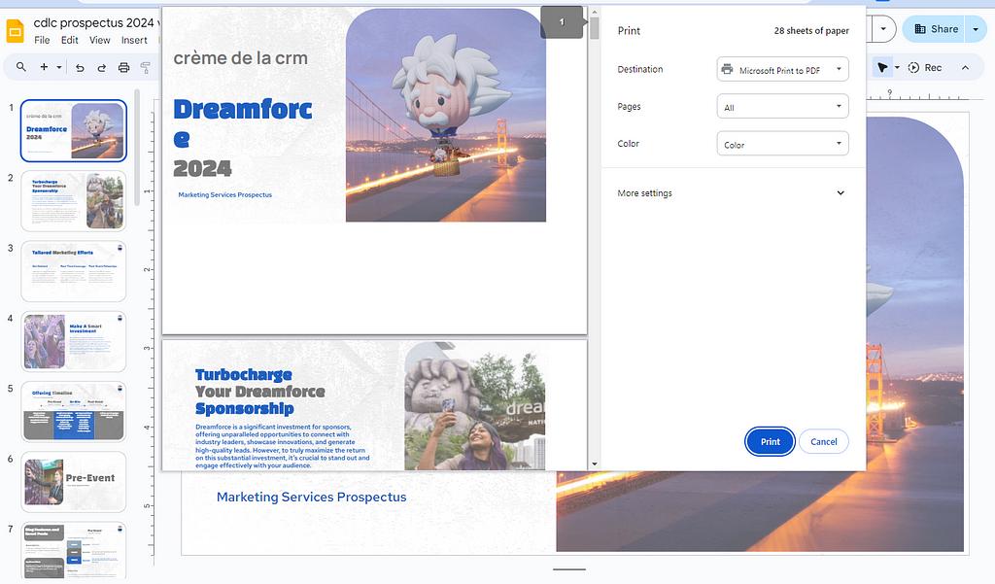The width and height of the screenshot is (995, 584).
Task: Open the Destination dropdown
Action: tap(782, 69)
